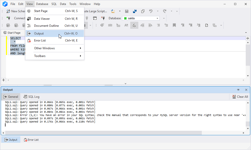The image size is (251, 150).
Task: Click the Output panel horizontal scrollbar
Action: click(104, 133)
